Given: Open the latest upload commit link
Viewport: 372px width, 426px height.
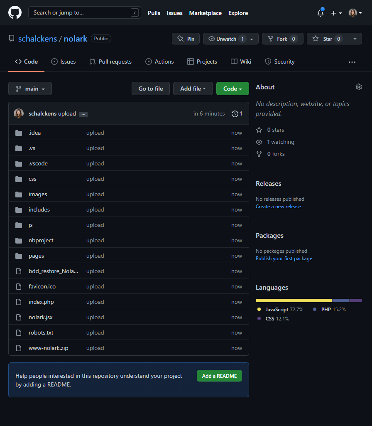Looking at the screenshot, I should click(67, 113).
